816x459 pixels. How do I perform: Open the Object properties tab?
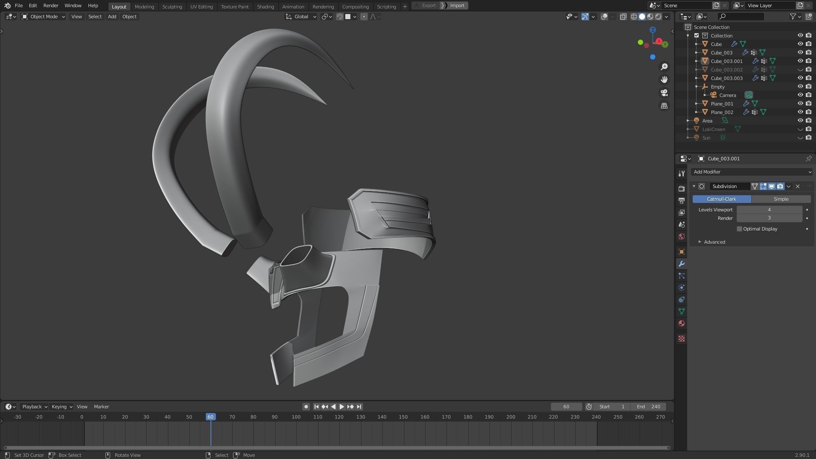click(682, 251)
